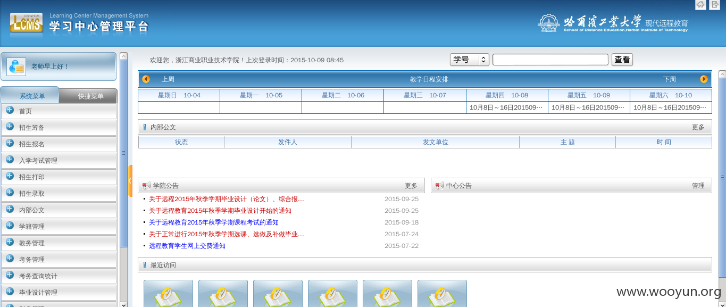726x307 pixels.
Task: Open notice 关于远程教育2015年秋季学期课程考试的通知
Action: (x=214, y=222)
